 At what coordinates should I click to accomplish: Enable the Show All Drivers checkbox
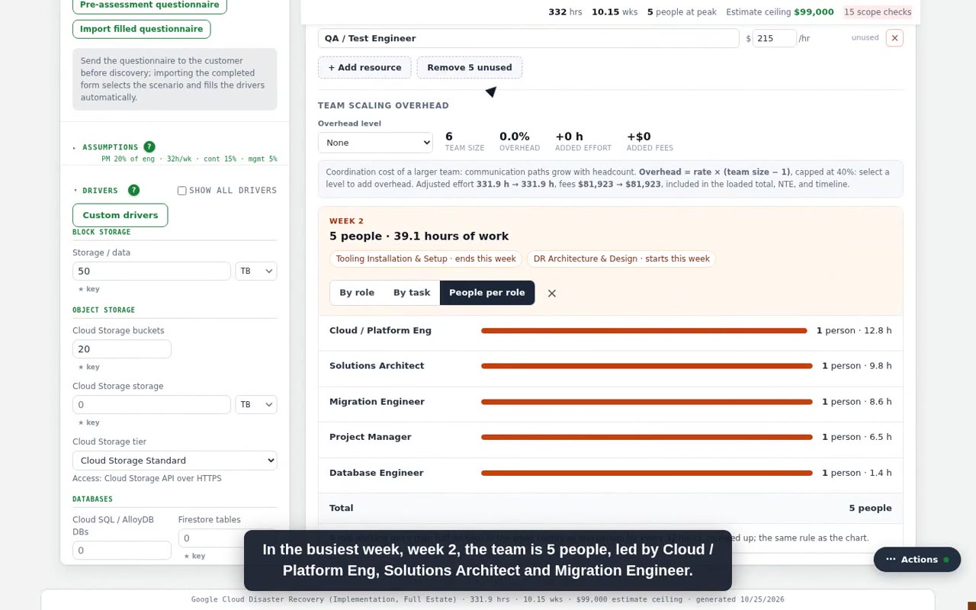(181, 191)
